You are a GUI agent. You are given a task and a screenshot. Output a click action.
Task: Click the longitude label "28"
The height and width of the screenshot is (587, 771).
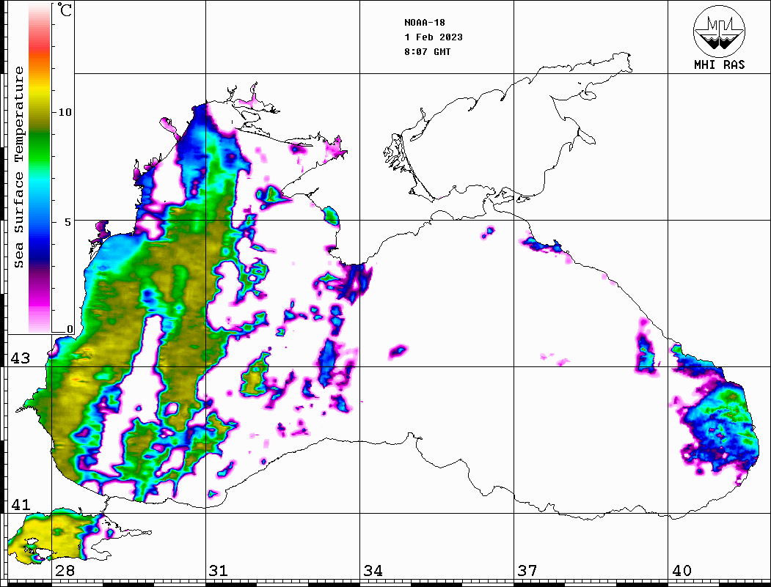coord(65,570)
